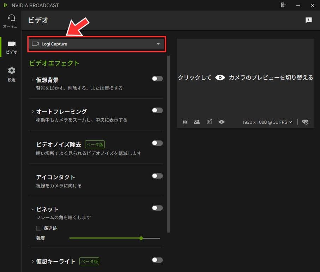Click the 仮想背景 label
The width and height of the screenshot is (320, 272).
(x=47, y=80)
